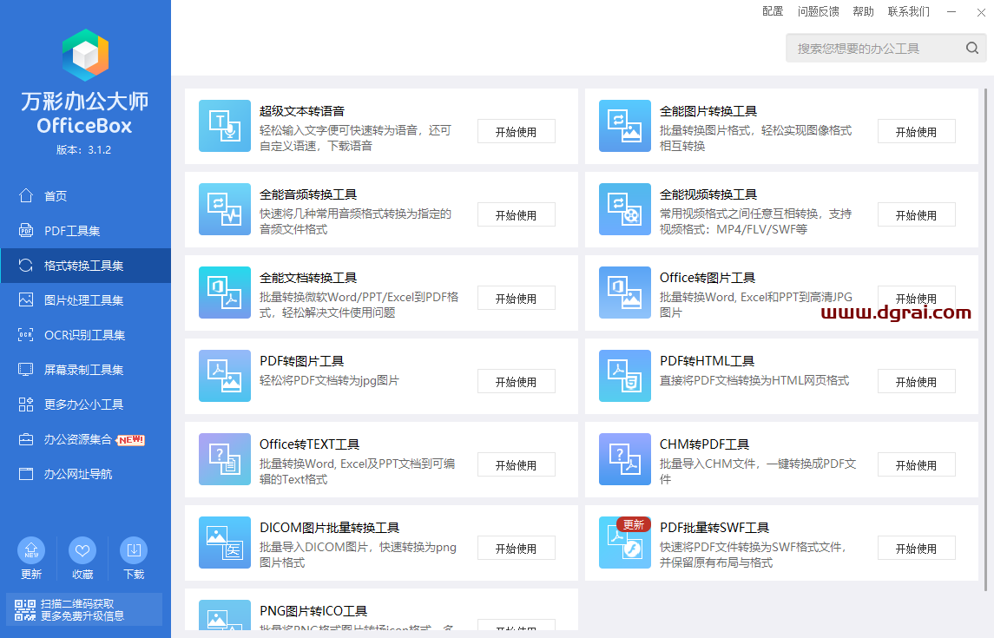Viewport: 994px width, 638px height.
Task: Start PDF批量转SWF工具 via 开始使用
Action: pyautogui.click(x=916, y=548)
